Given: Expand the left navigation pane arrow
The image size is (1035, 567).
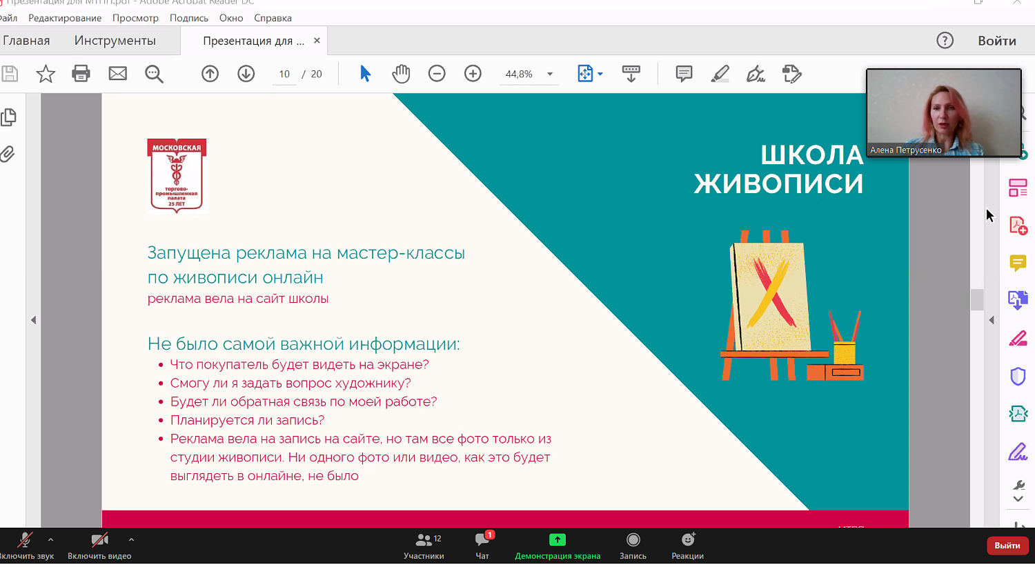Looking at the screenshot, I should (x=33, y=320).
